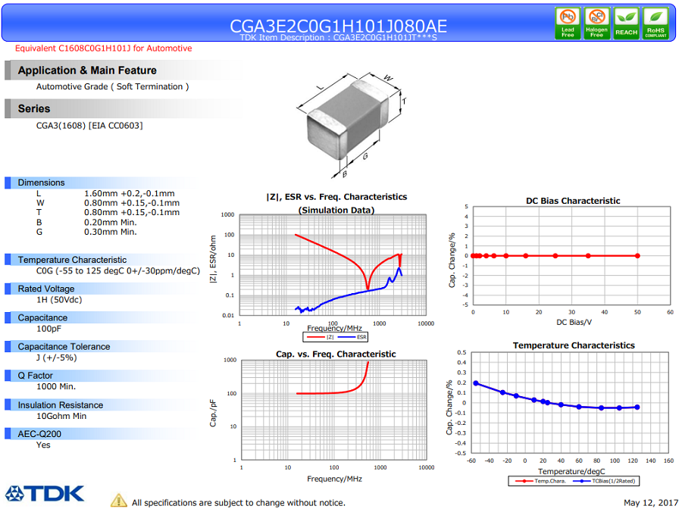Click the Insulation Resistance heading

coord(61,405)
